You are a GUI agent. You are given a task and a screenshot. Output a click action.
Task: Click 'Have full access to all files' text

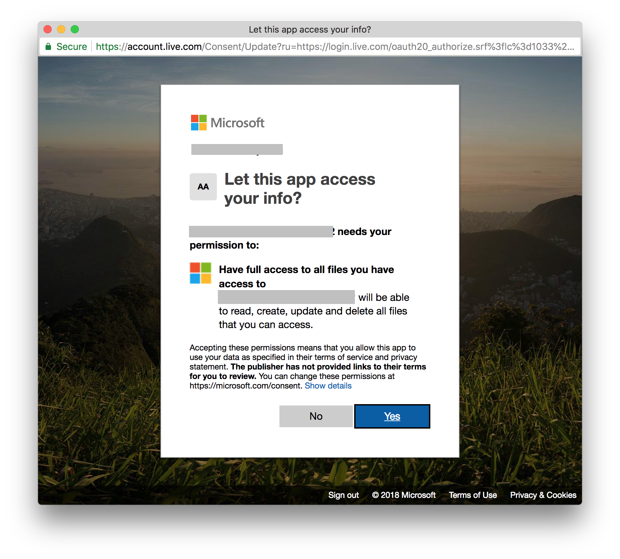[284, 269]
